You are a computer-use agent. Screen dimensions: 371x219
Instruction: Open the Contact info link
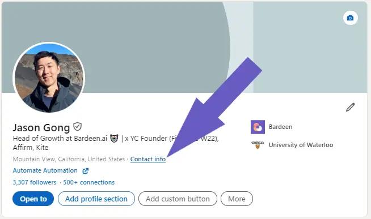(x=148, y=159)
